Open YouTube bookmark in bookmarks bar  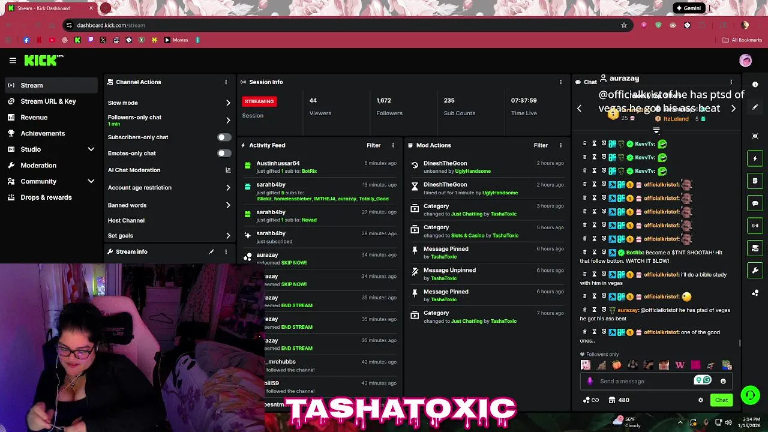(x=52, y=40)
